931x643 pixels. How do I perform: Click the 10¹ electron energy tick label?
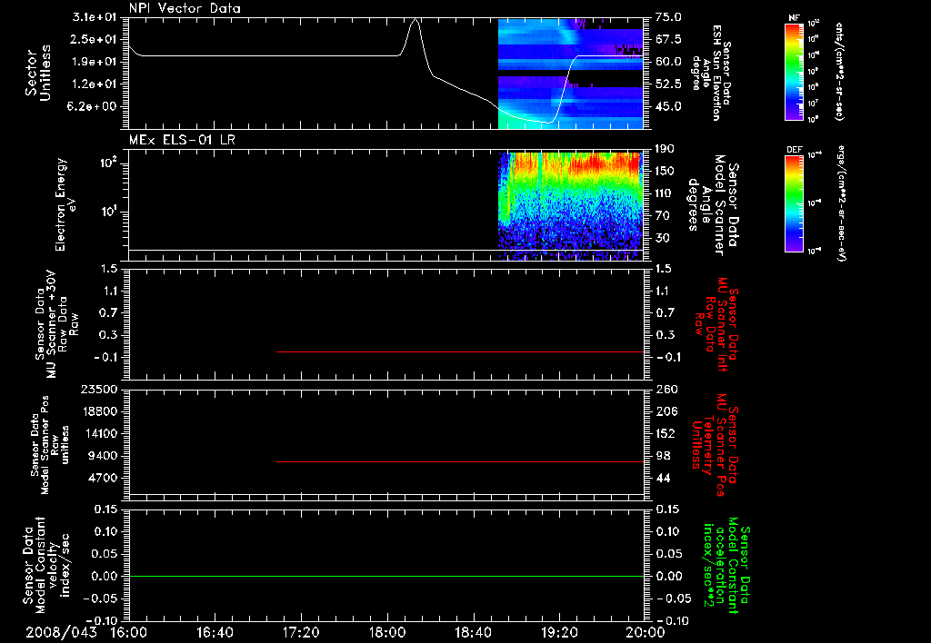click(x=107, y=212)
